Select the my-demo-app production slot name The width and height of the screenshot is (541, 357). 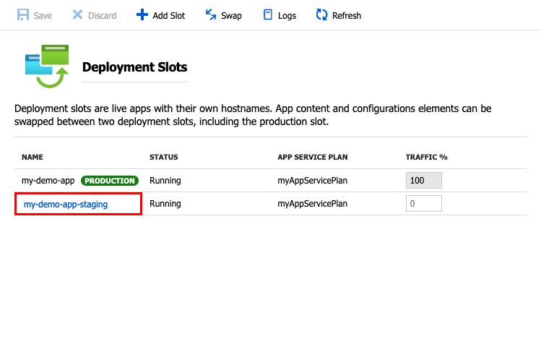(48, 181)
